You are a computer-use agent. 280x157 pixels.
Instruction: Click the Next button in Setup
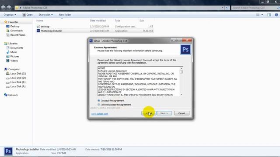164,113
